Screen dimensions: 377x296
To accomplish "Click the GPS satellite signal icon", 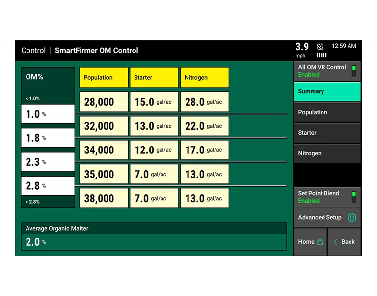I will tap(320, 47).
